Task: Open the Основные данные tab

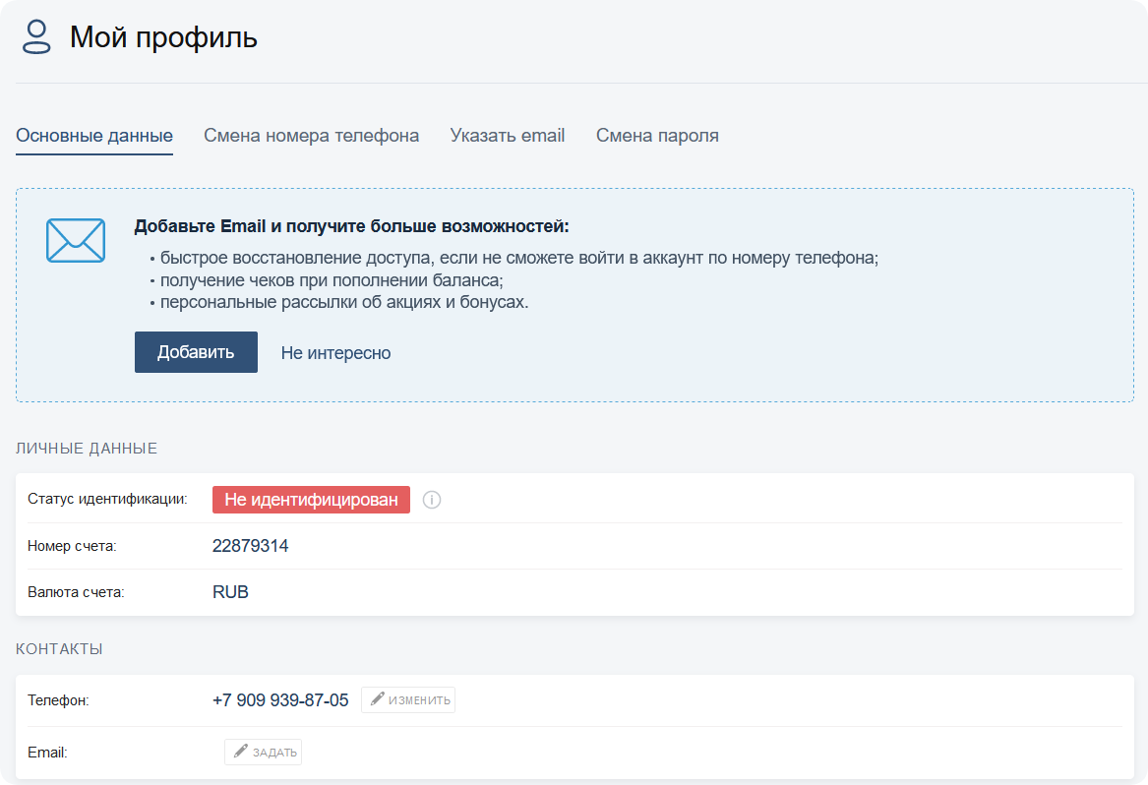Action: [94, 136]
